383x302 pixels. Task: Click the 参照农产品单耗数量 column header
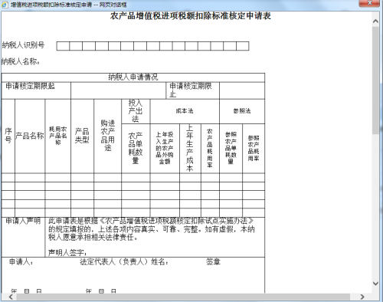tap(231, 149)
